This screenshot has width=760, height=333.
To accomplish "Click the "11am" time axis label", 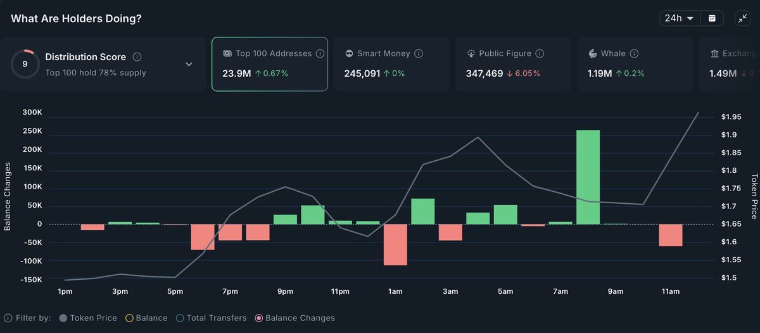I will pos(670,291).
